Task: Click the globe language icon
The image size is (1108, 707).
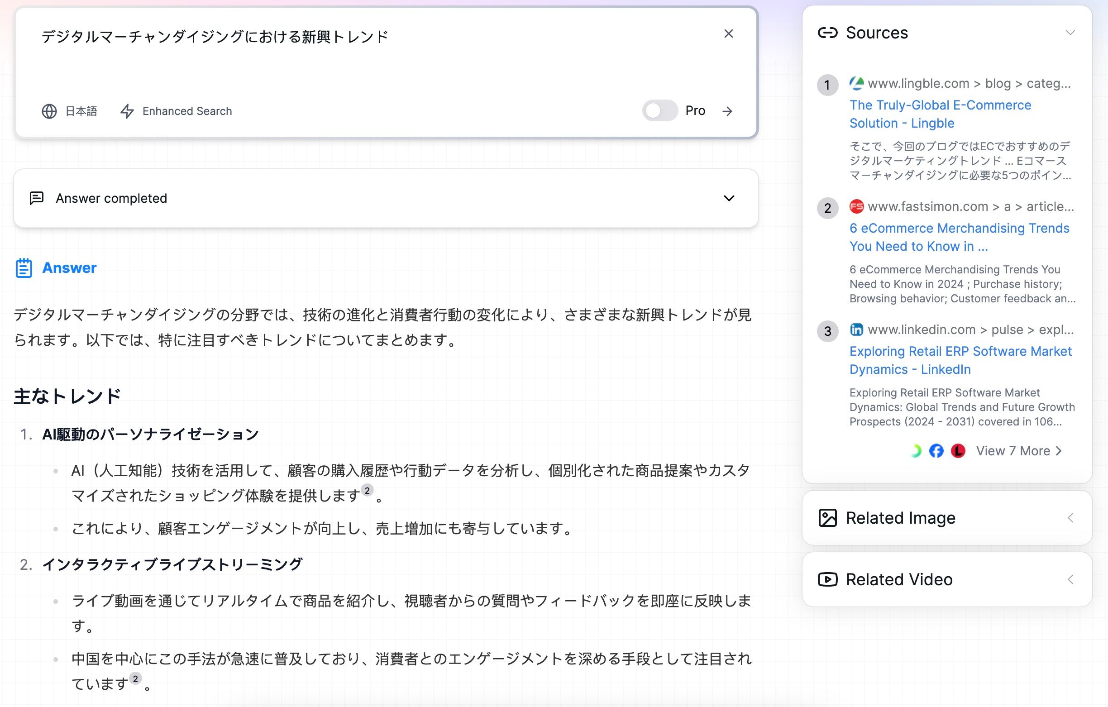Action: pos(49,111)
